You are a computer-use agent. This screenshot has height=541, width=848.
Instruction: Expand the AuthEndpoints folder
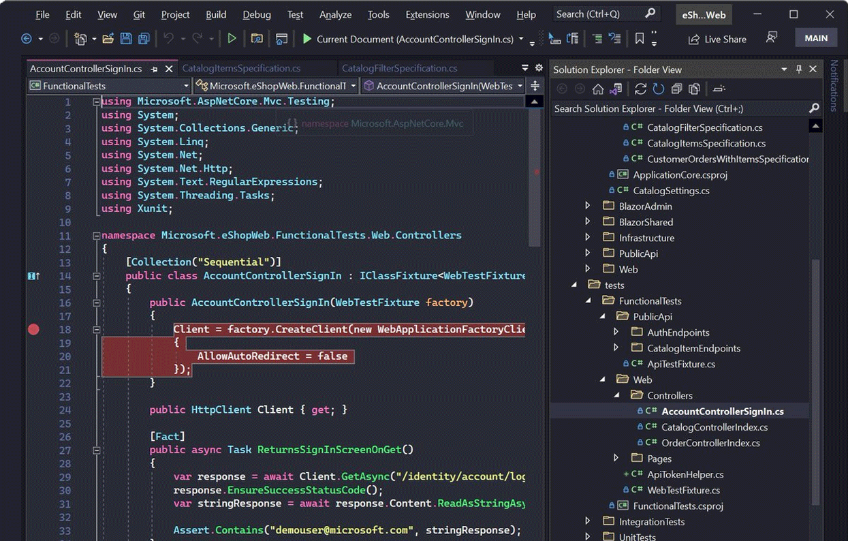tap(616, 333)
